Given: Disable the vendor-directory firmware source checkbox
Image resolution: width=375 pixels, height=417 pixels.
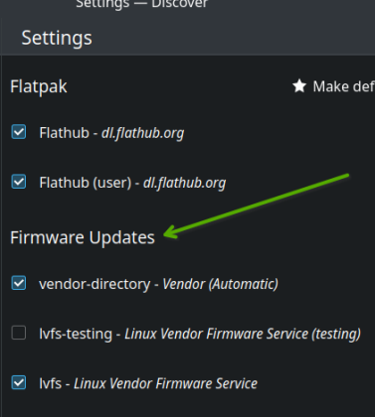Looking at the screenshot, I should [19, 283].
